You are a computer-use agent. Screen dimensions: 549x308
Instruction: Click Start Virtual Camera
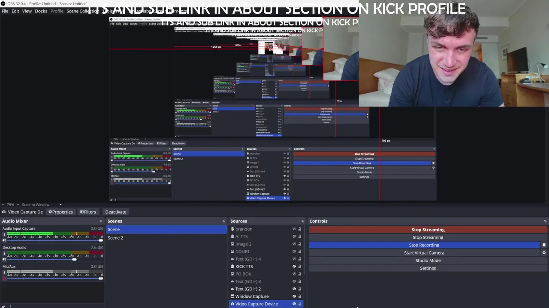tap(424, 253)
